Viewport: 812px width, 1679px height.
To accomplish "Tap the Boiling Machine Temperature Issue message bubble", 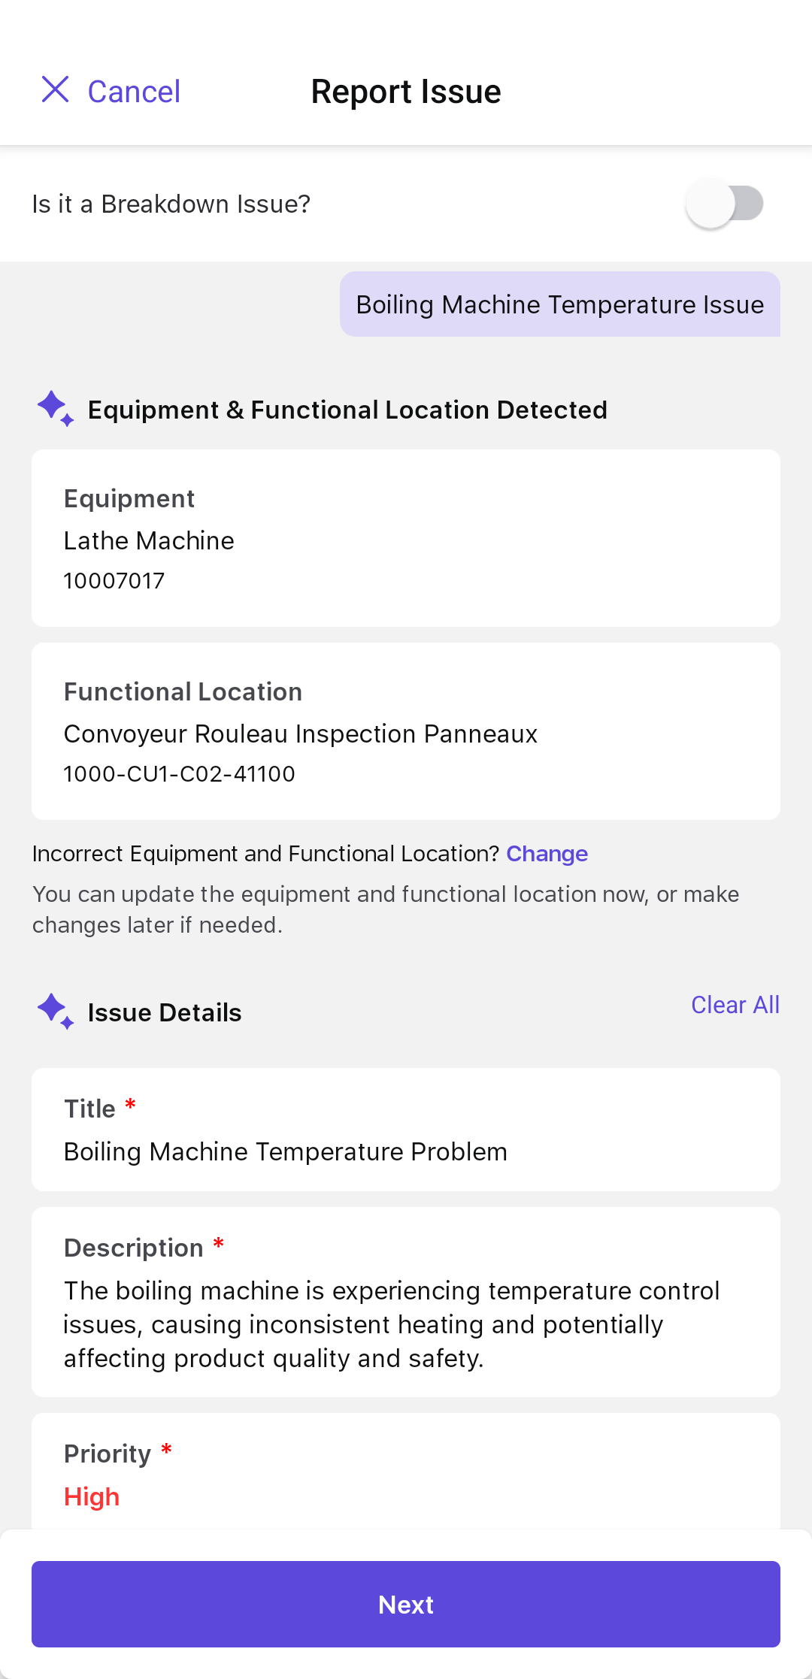I will (560, 304).
